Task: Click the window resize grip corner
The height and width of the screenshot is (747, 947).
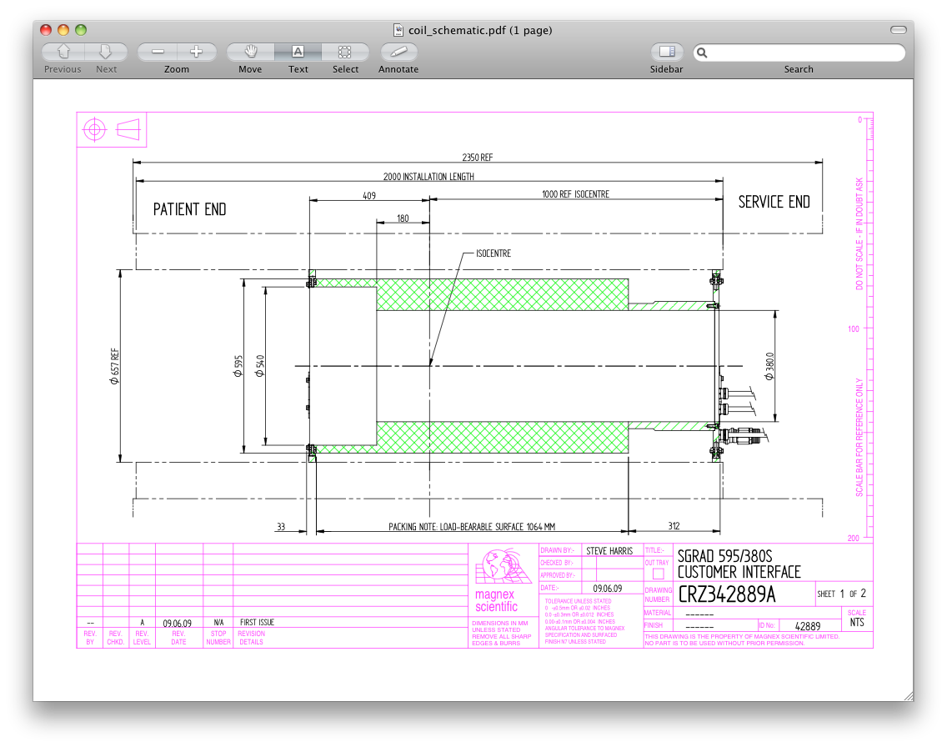Action: (908, 695)
